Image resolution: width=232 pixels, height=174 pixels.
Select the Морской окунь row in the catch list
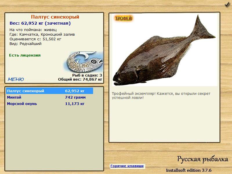(50, 104)
